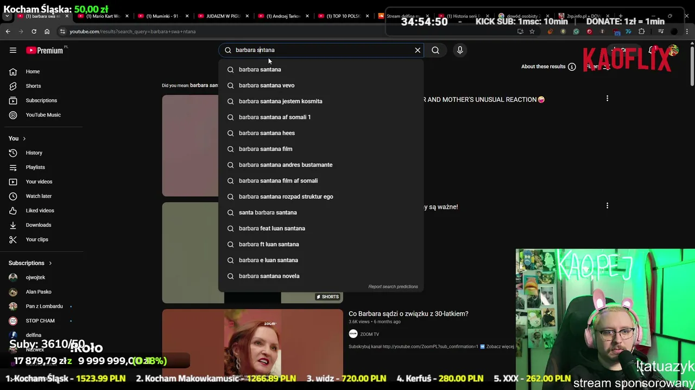Select suggestion 'barbara feat luan santana'
The width and height of the screenshot is (695, 390).
321,228
